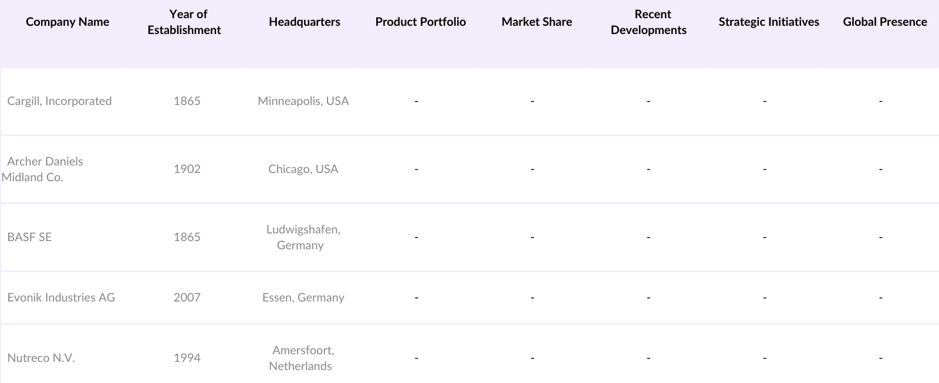Select the Chicago, USA headquarters cell
The height and width of the screenshot is (383, 939).
point(303,169)
